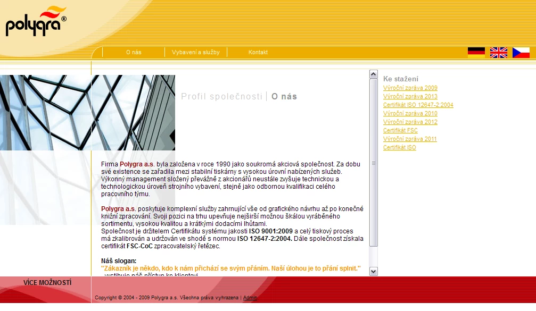Image resolution: width=536 pixels, height=311 pixels.
Task: Click the 'ISO 9001:2009' bold text
Action: click(x=271, y=231)
